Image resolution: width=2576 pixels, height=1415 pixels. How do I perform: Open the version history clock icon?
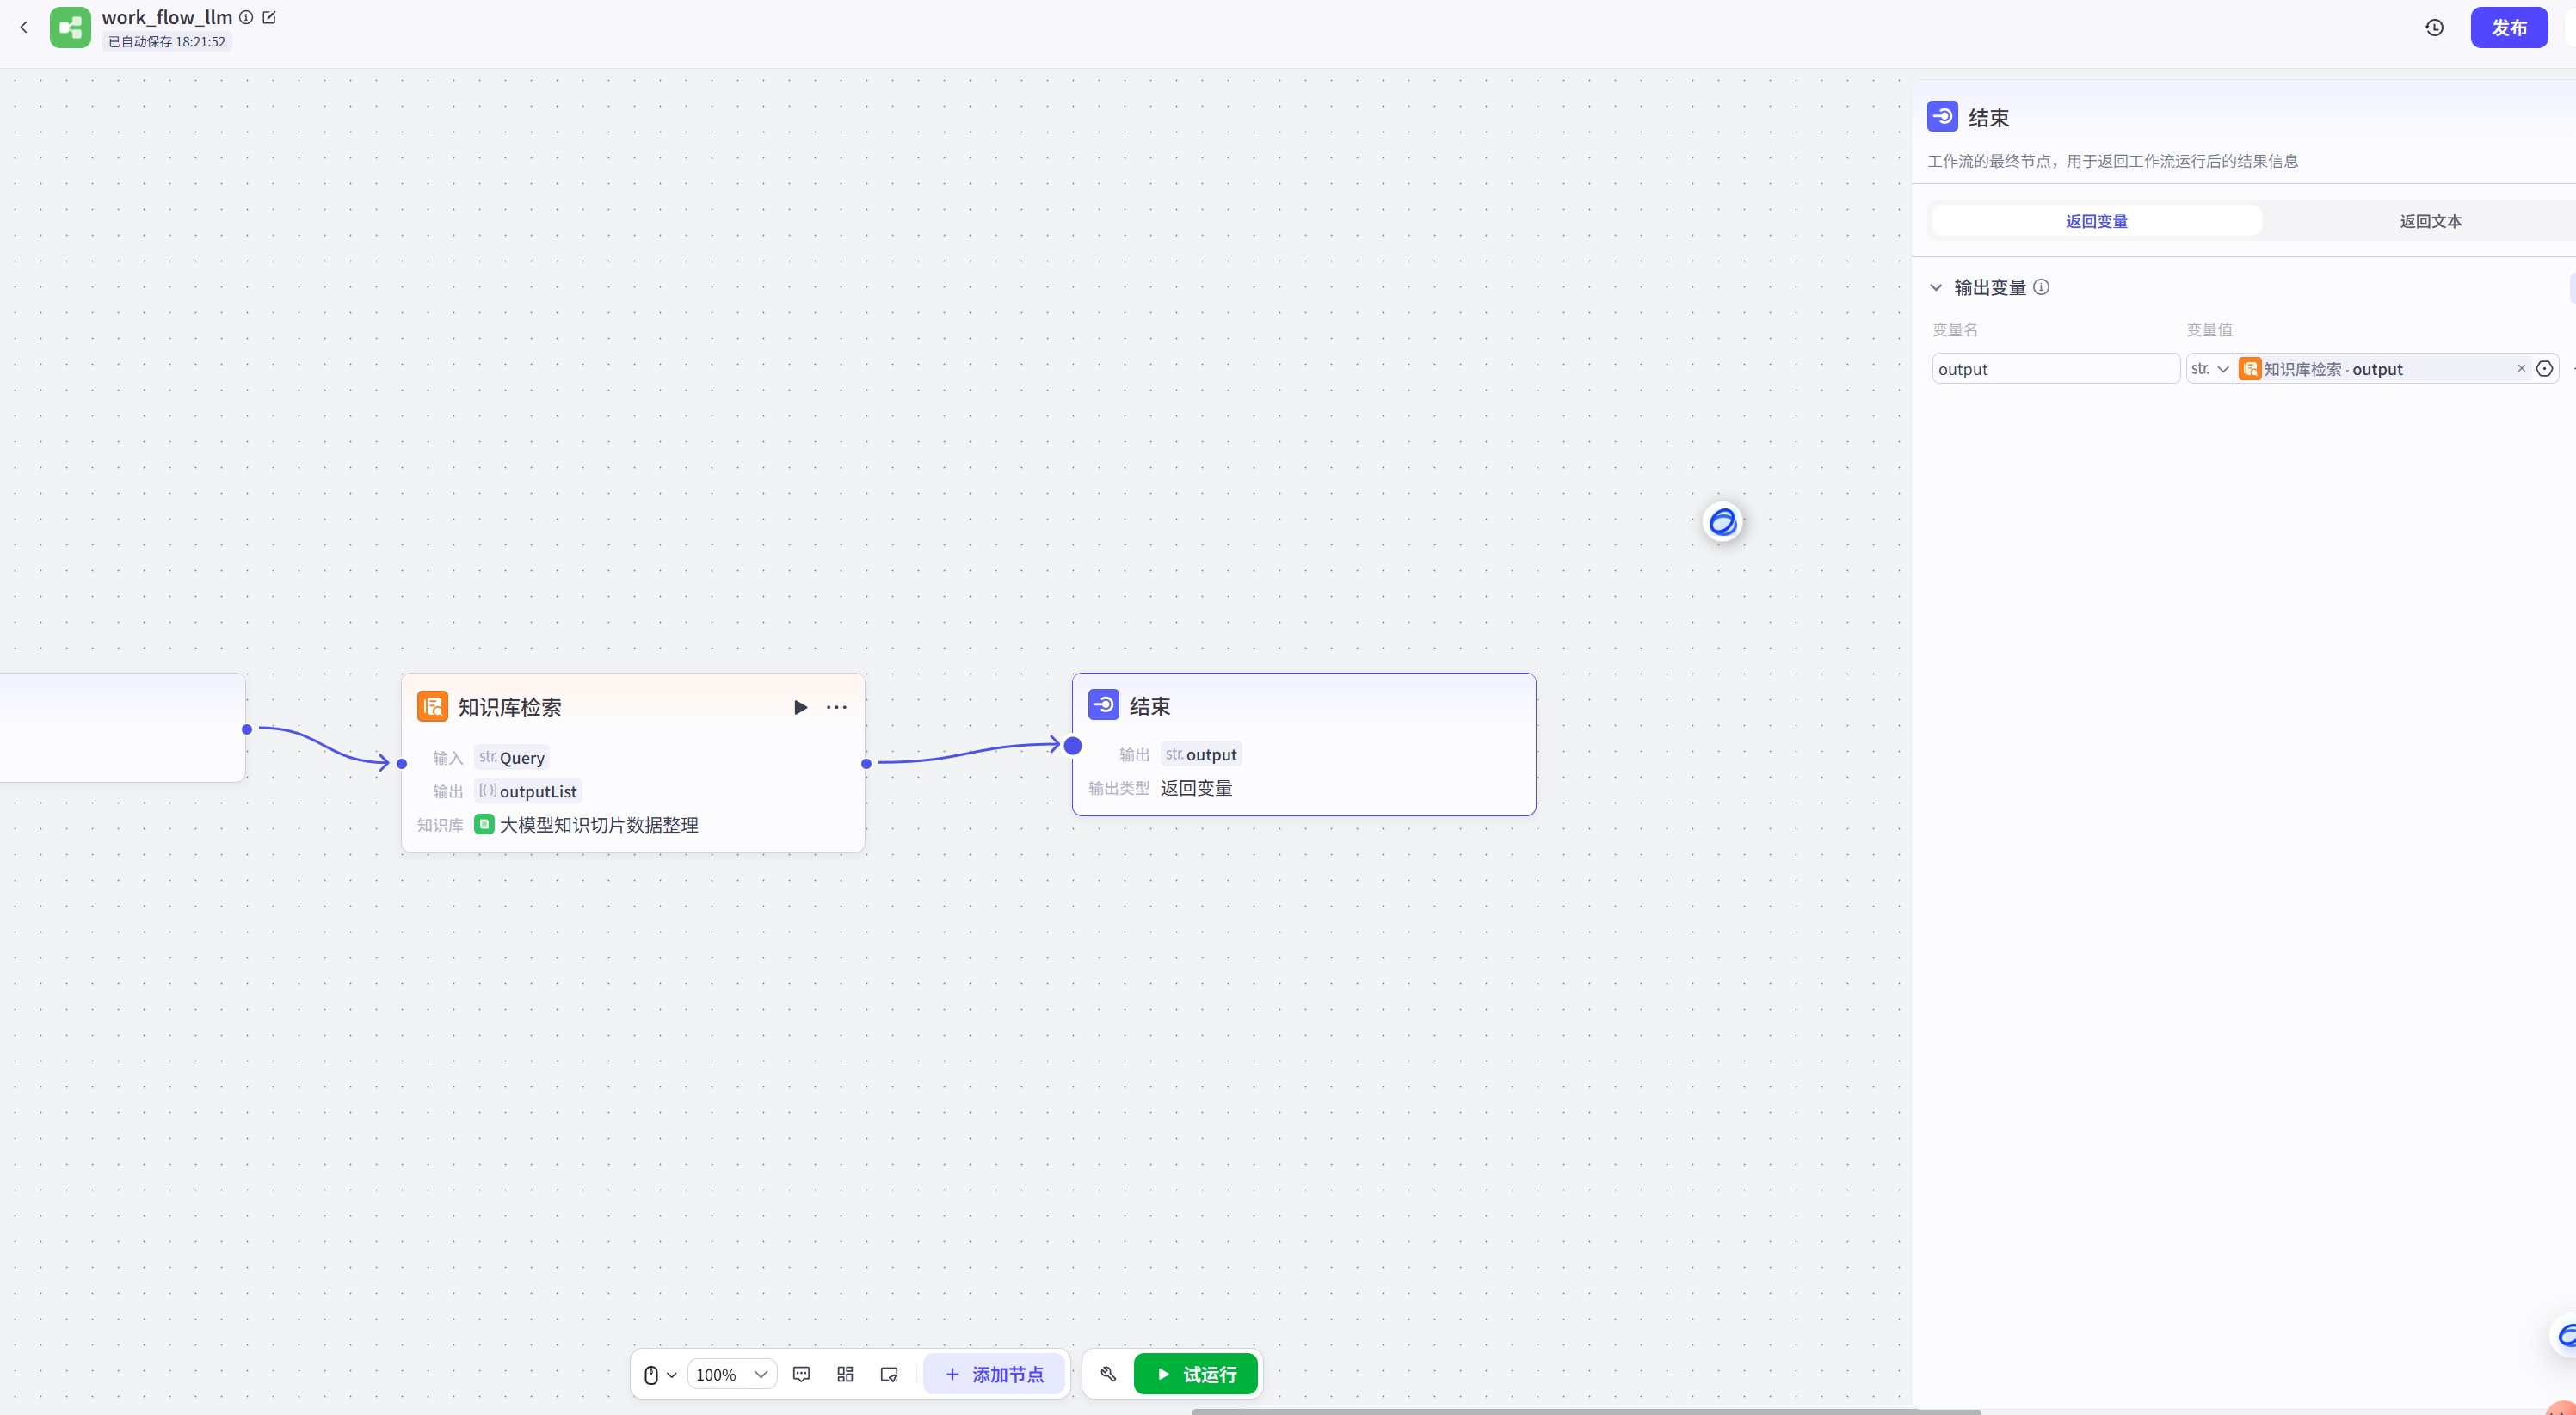coord(2434,27)
